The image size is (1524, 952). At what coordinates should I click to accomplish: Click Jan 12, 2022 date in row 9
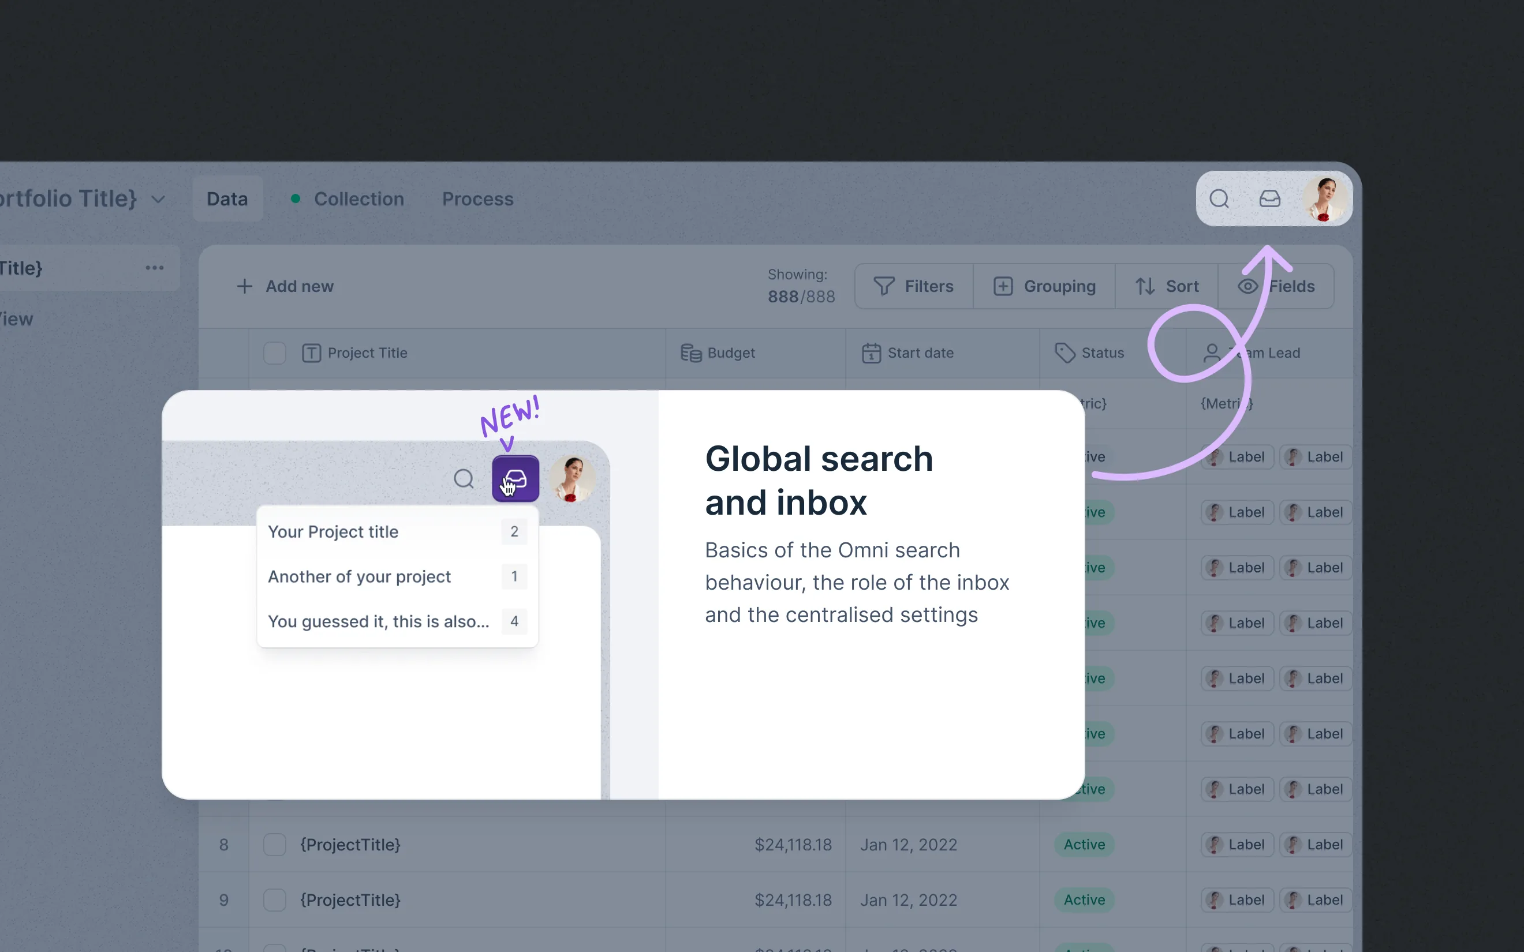click(x=909, y=901)
